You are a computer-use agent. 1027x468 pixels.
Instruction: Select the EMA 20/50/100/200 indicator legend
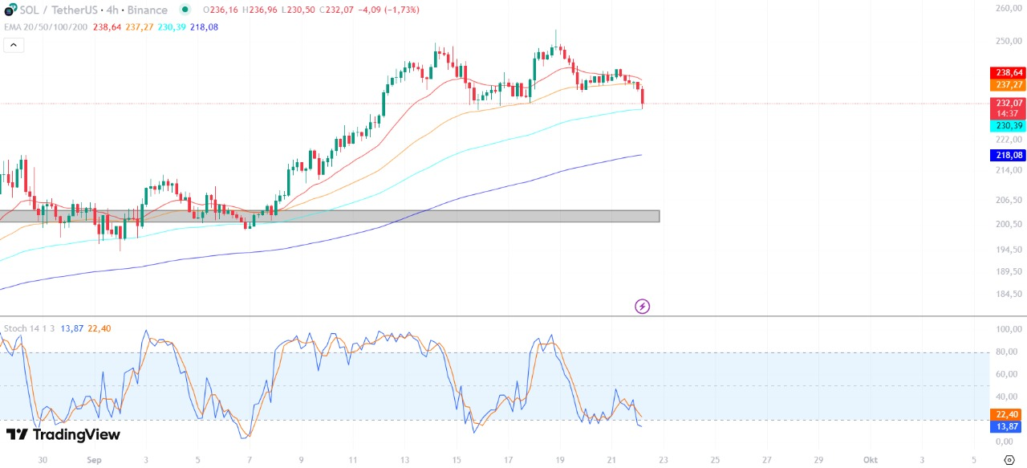point(47,27)
